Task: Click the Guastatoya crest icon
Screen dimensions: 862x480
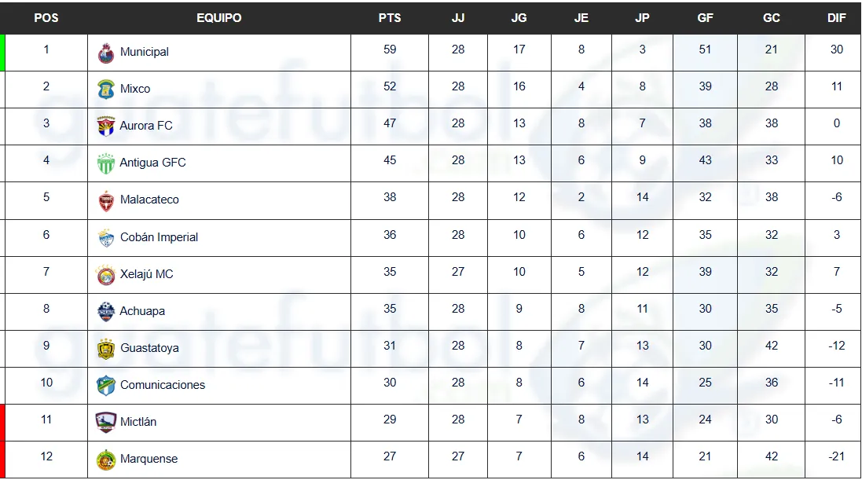Action: pos(106,349)
